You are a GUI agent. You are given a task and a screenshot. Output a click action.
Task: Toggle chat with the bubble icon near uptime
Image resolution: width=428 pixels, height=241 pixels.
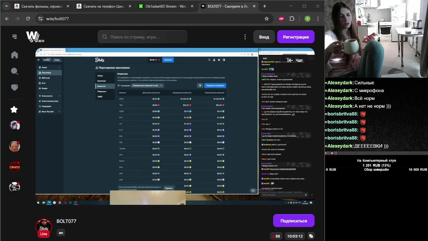tap(311, 236)
